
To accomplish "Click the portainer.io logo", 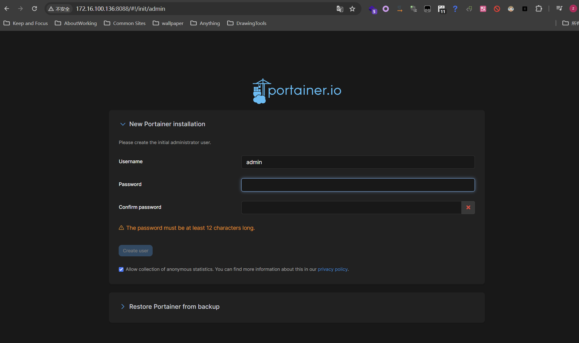I will coord(297,91).
